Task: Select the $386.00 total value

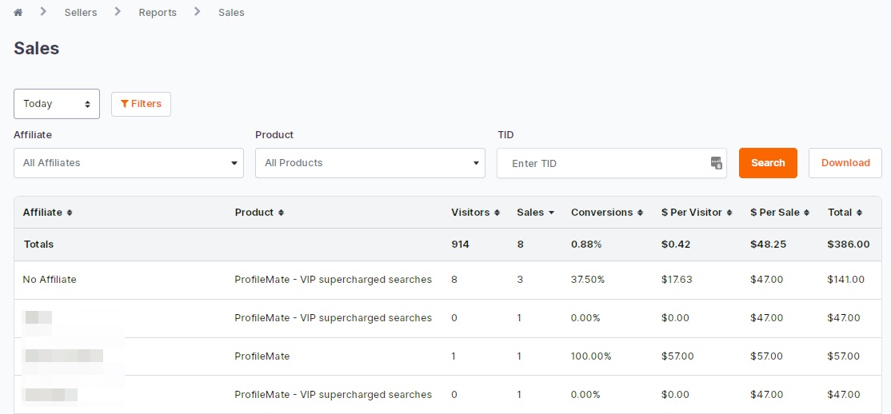Action: (849, 245)
